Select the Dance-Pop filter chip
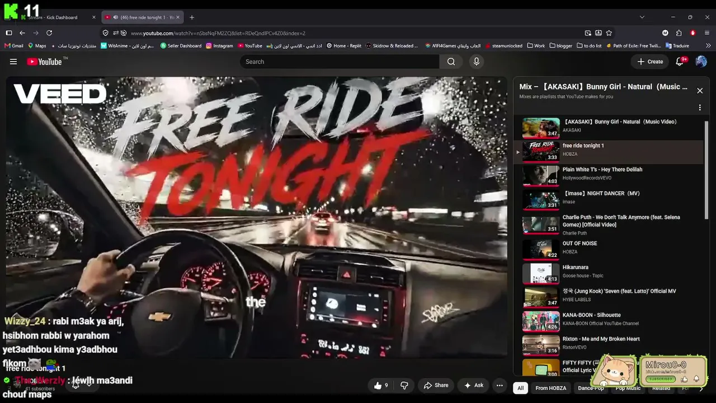The width and height of the screenshot is (716, 403). [x=591, y=388]
